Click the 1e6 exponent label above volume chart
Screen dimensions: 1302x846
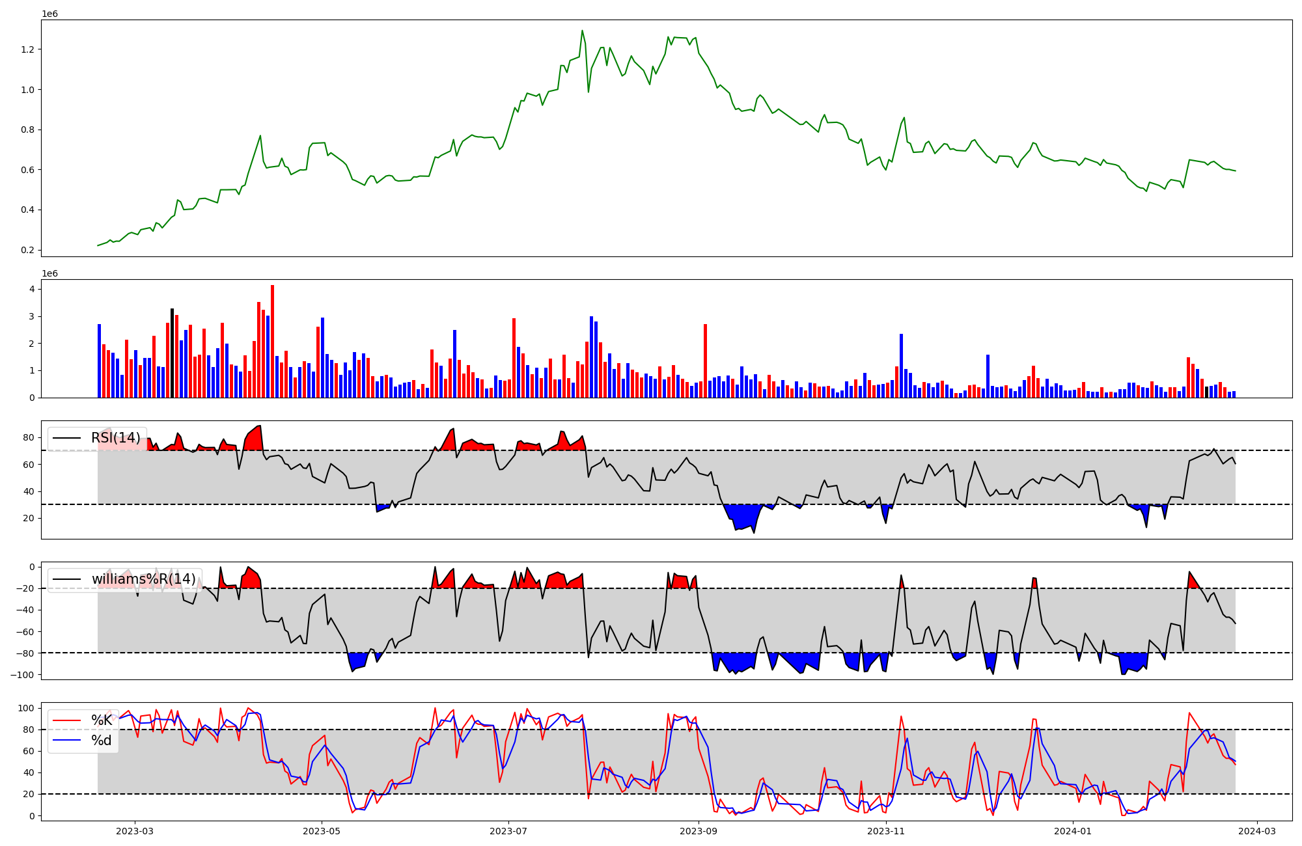point(49,274)
